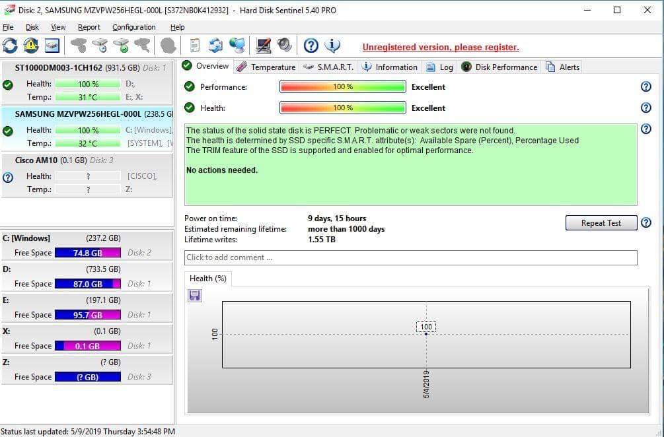Click help icon next to Repeat Test
The height and width of the screenshot is (437, 664).
tap(646, 222)
